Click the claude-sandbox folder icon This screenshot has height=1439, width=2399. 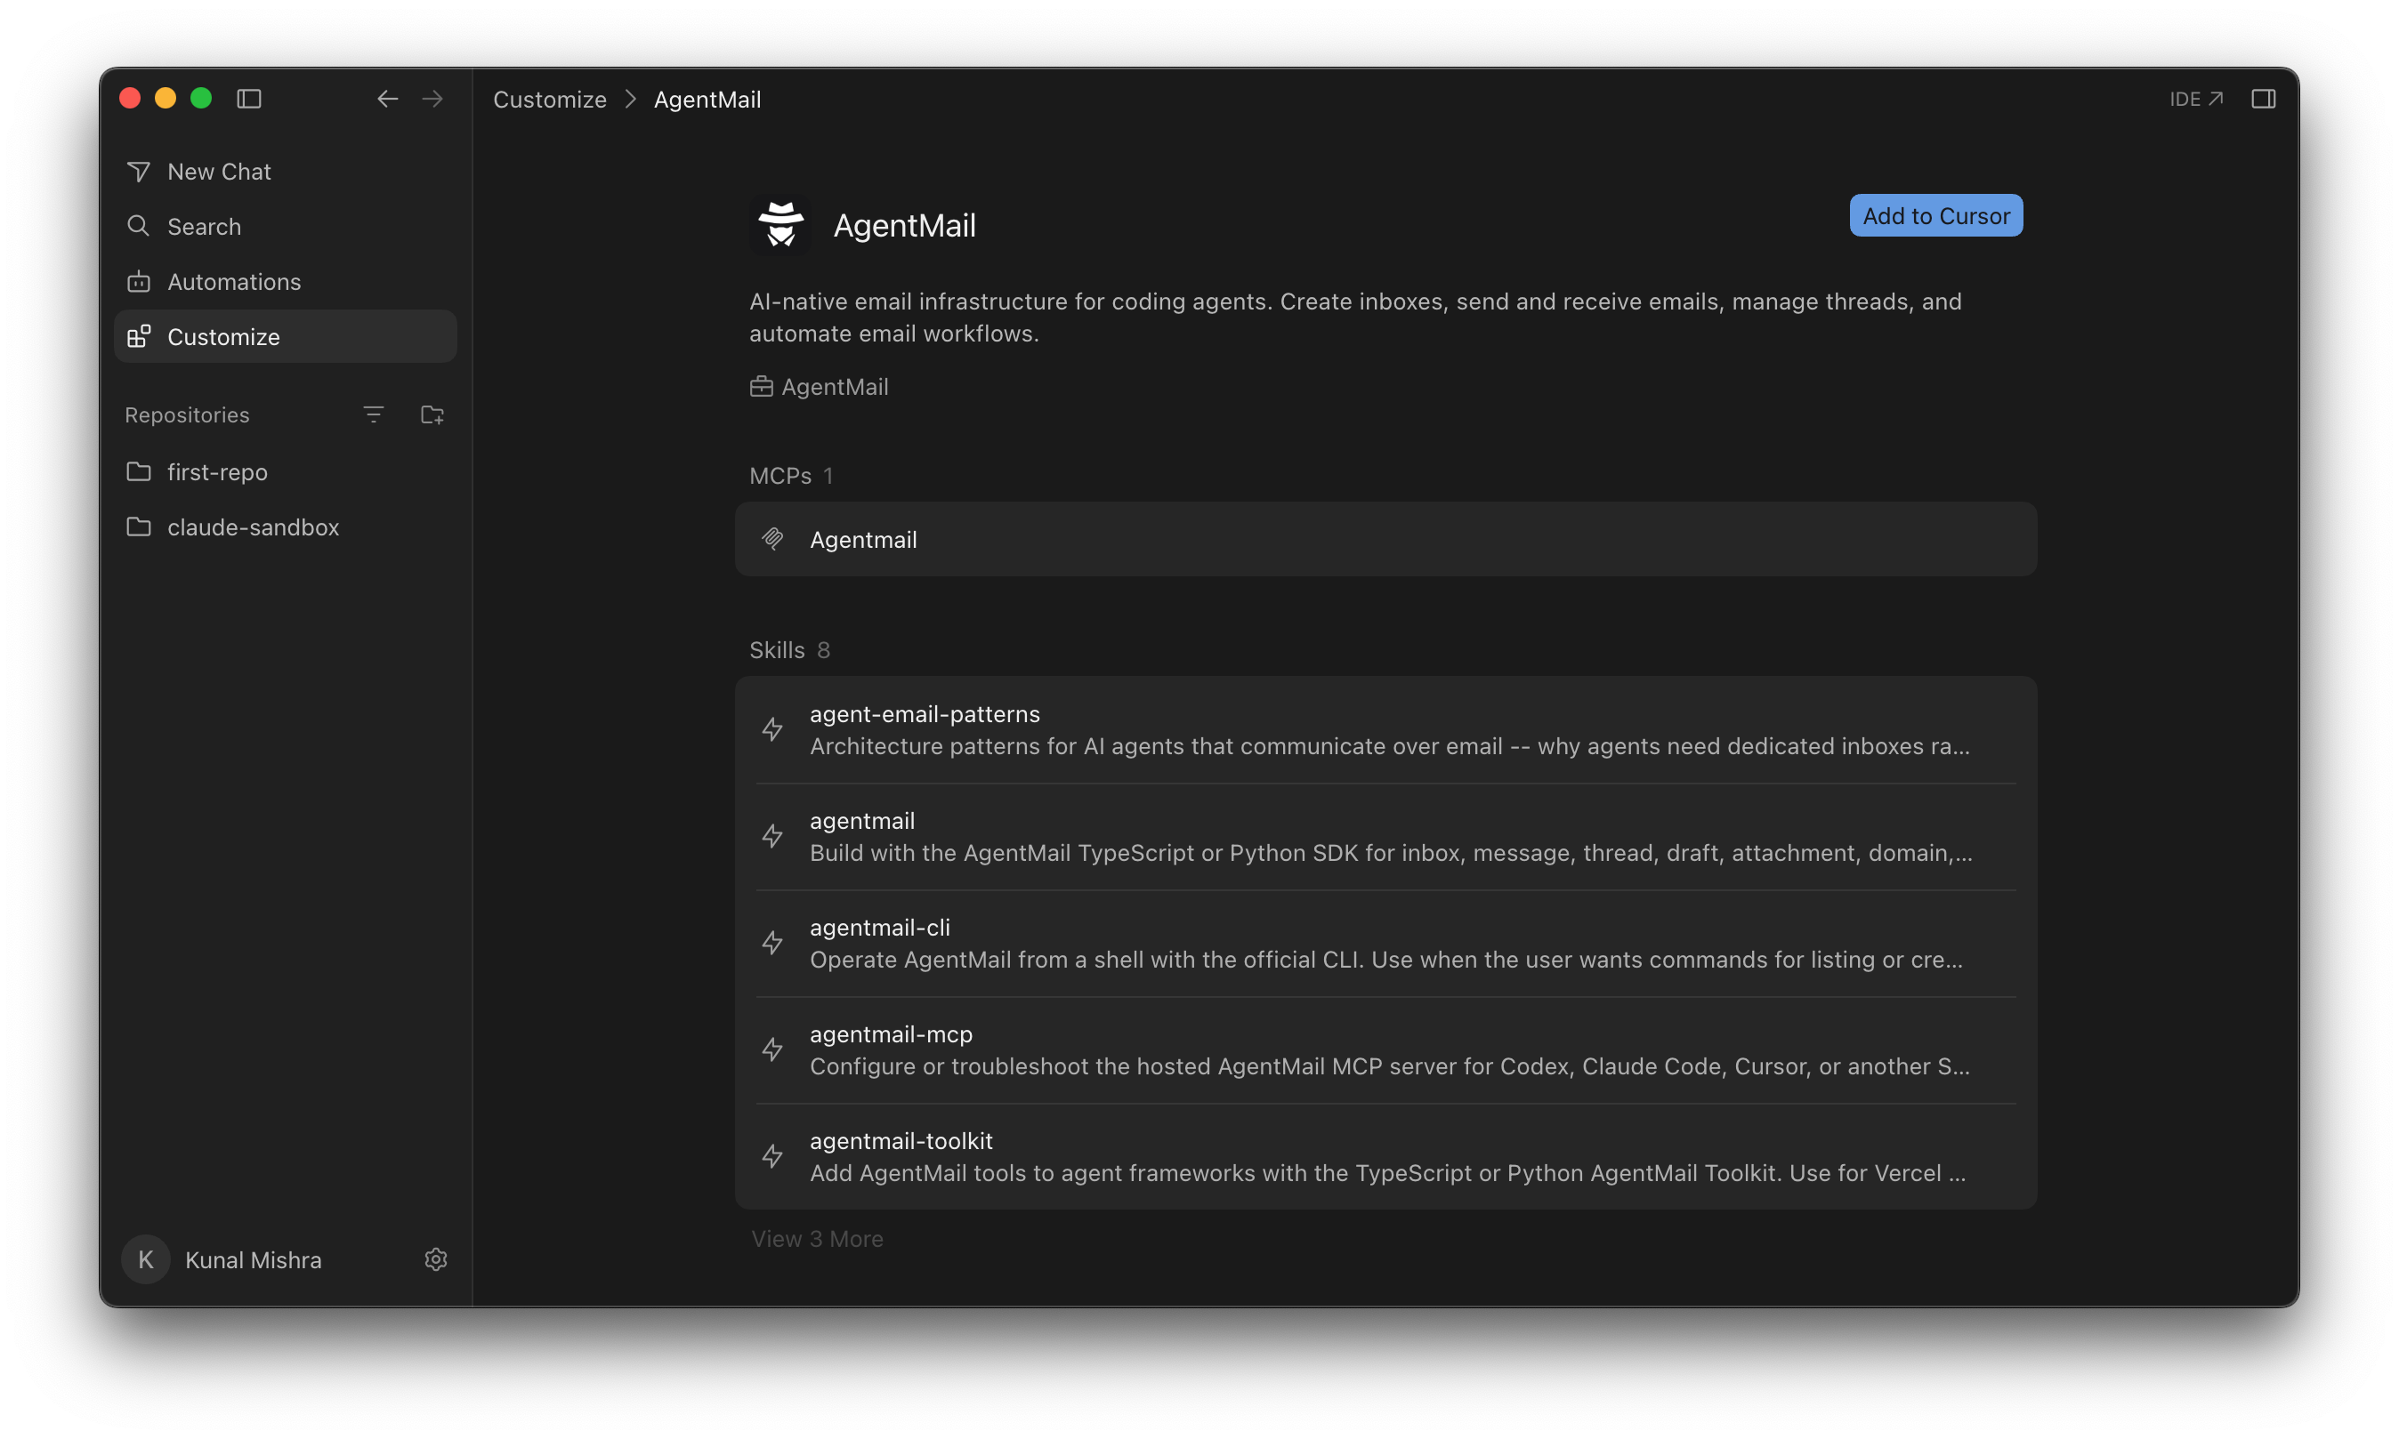pyautogui.click(x=139, y=527)
